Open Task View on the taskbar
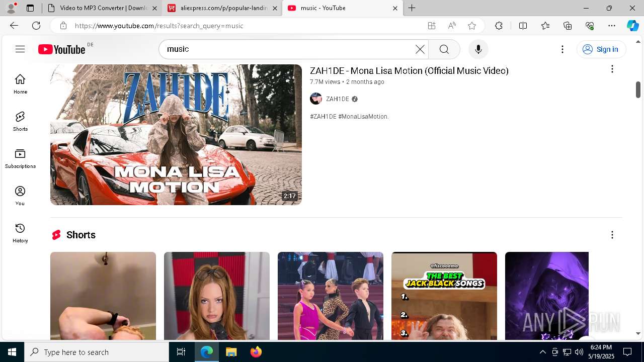Image resolution: width=644 pixels, height=362 pixels. (181, 352)
